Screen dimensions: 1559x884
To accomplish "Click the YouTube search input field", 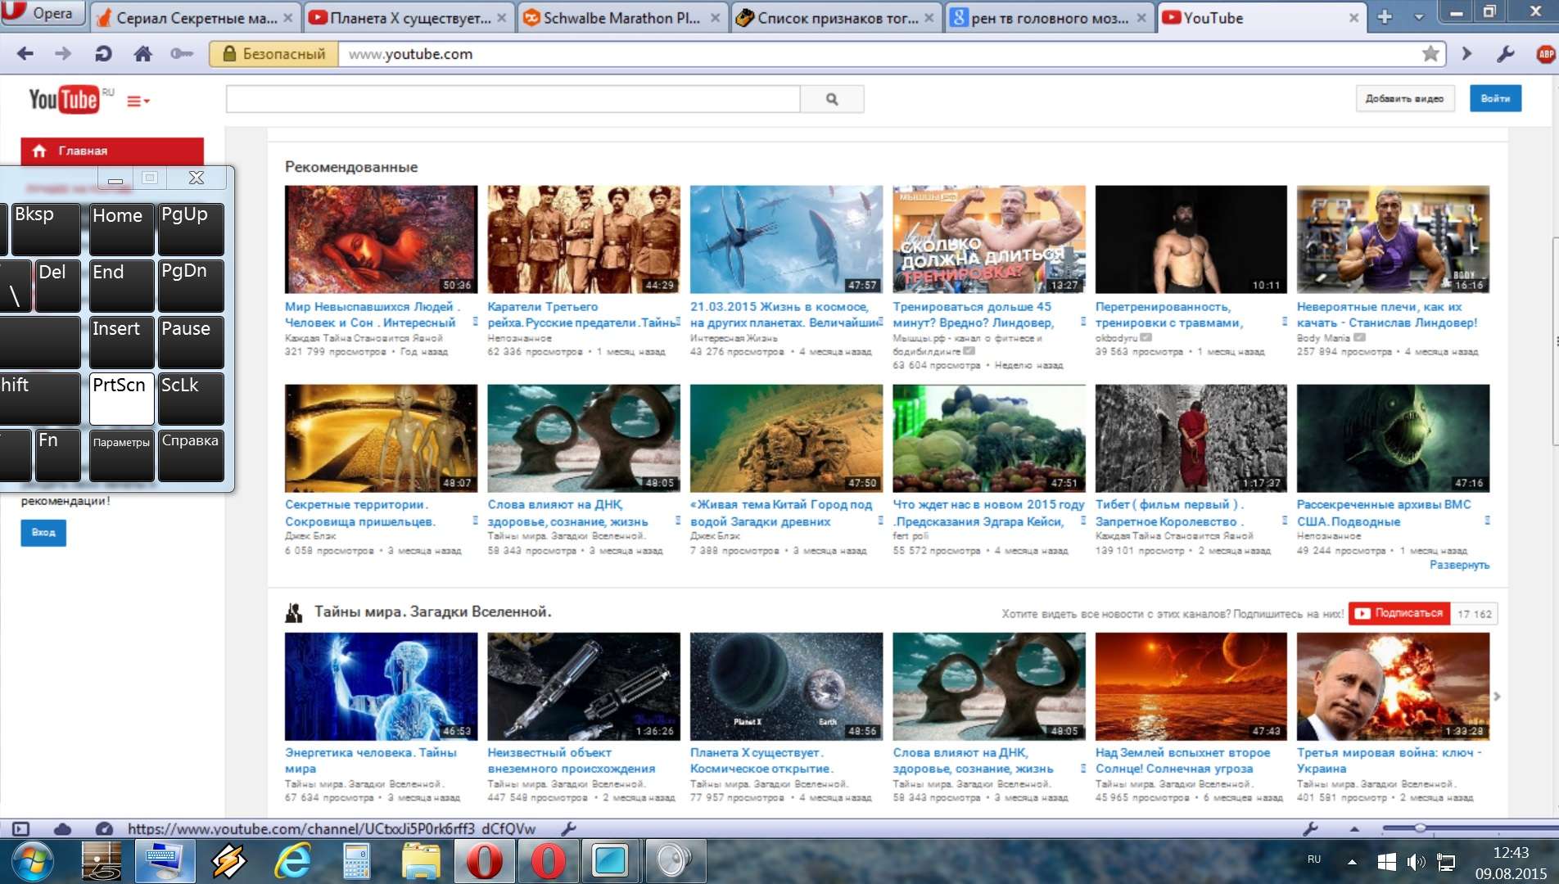I will [513, 99].
